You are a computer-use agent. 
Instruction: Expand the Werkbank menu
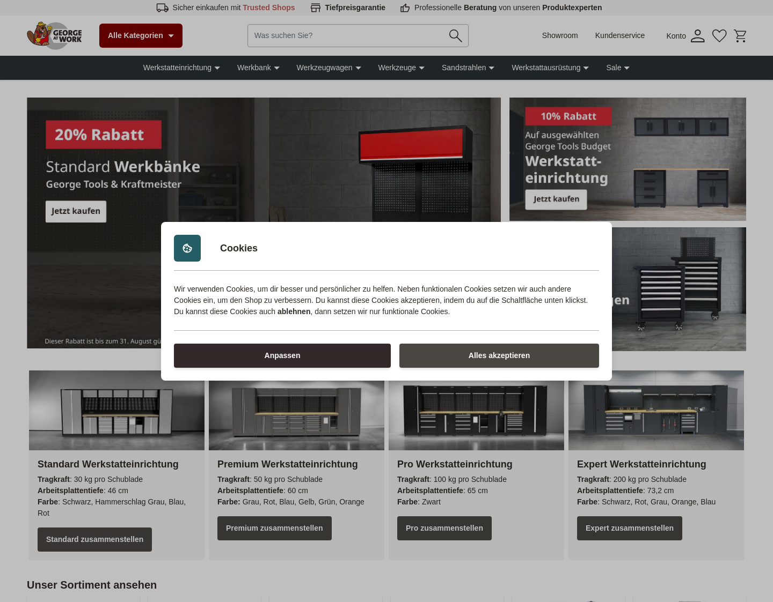point(258,68)
